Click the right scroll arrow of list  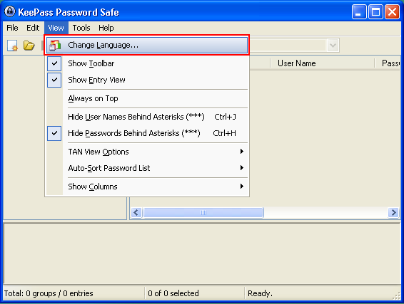393,213
